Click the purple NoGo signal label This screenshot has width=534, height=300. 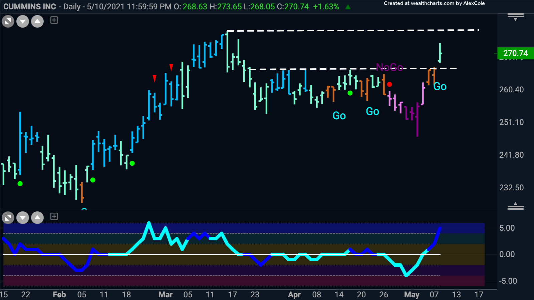point(389,67)
